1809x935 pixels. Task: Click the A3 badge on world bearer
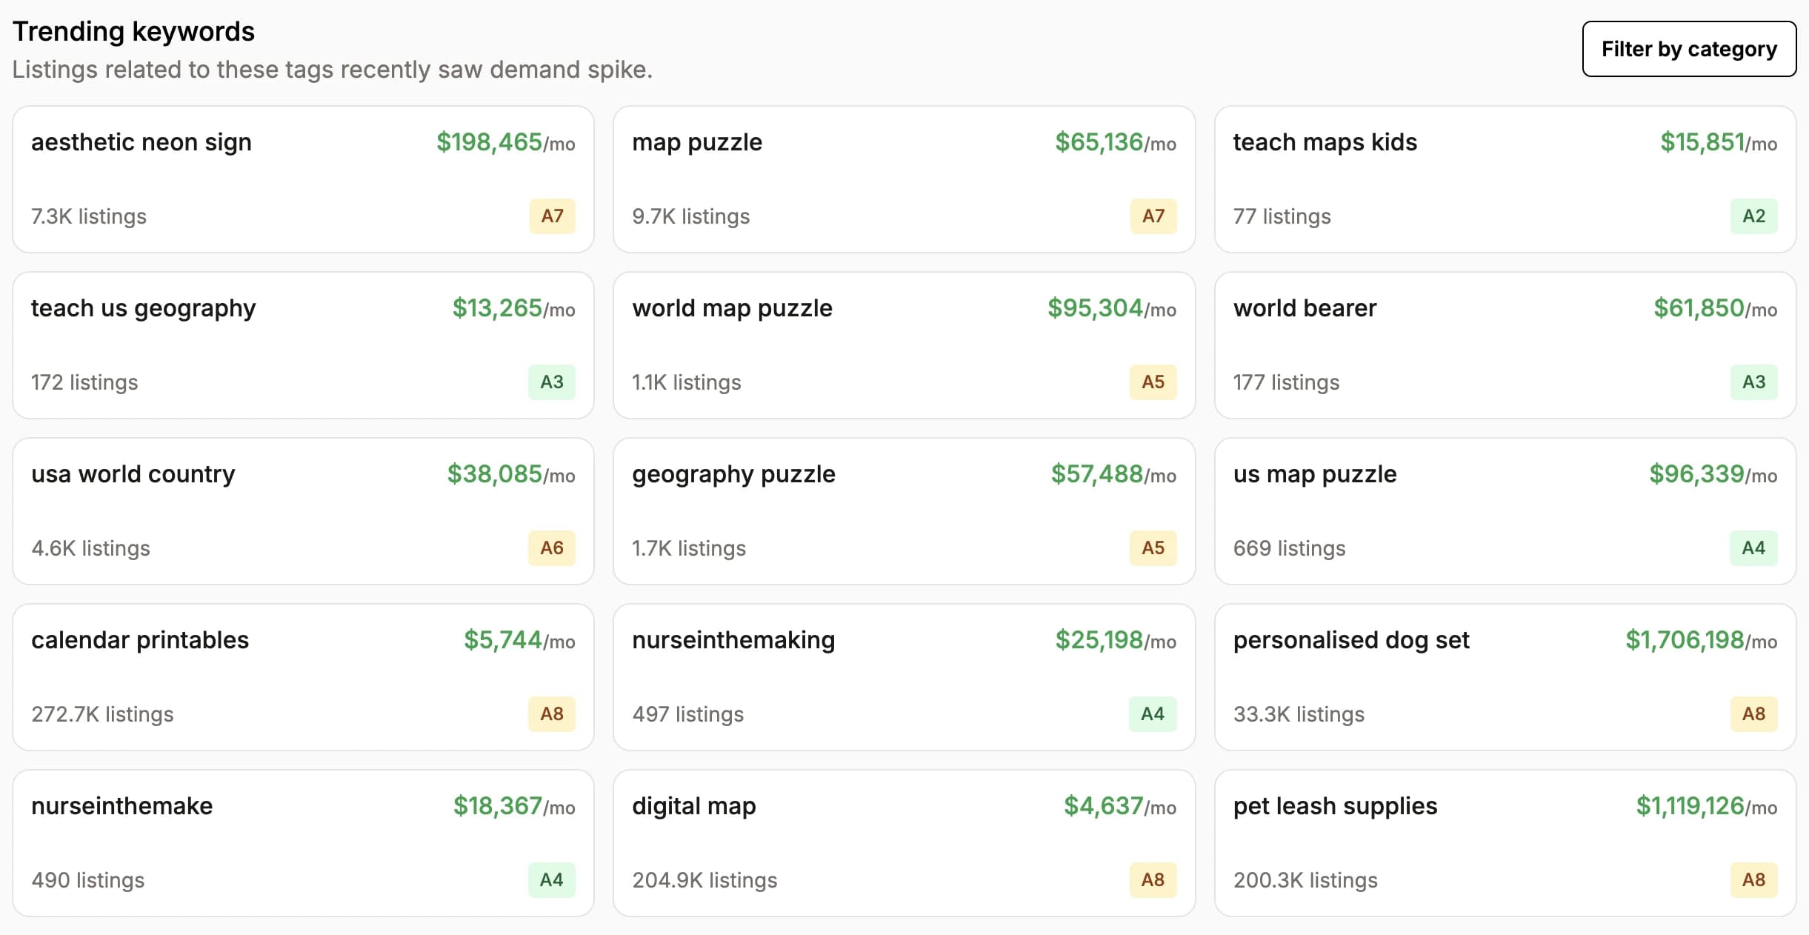(x=1753, y=382)
